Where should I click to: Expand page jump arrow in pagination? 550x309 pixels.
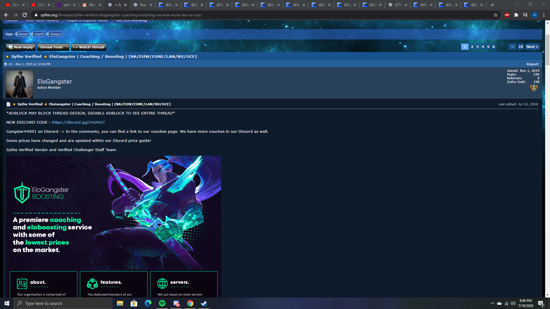click(512, 47)
